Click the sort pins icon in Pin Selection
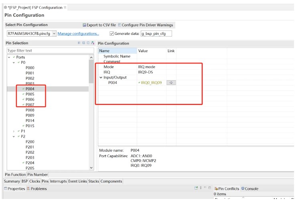This screenshot has width=298, height=203. [x=93, y=43]
